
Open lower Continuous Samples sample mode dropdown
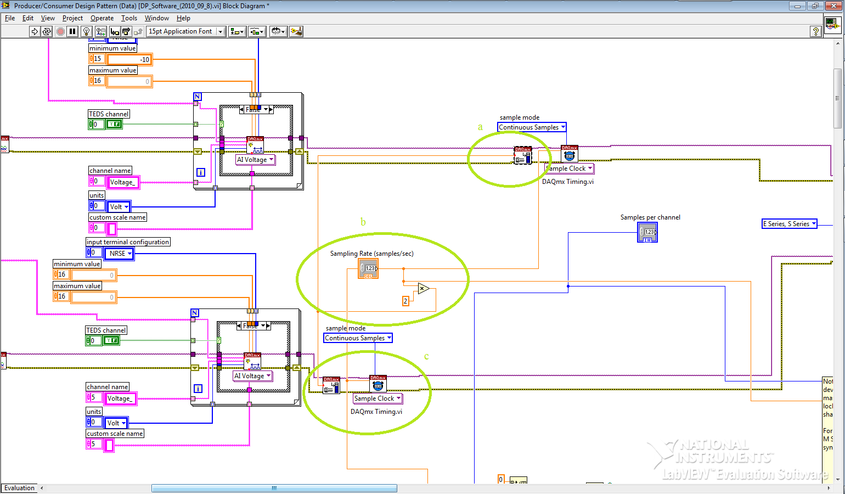click(358, 338)
